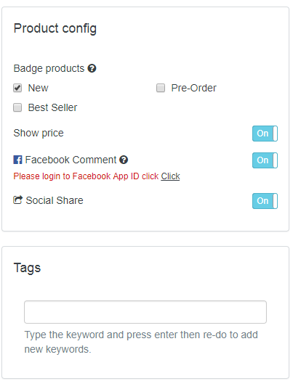
Task: Switch off the Social Share toggle
Action: pos(265,201)
